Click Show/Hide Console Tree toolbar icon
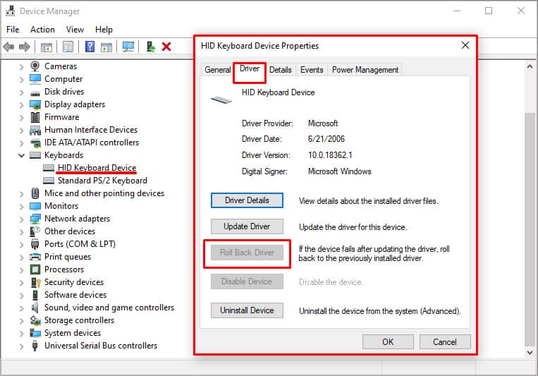This screenshot has width=538, height=376. (47, 47)
